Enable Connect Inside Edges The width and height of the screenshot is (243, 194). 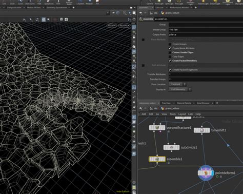(x=170, y=52)
